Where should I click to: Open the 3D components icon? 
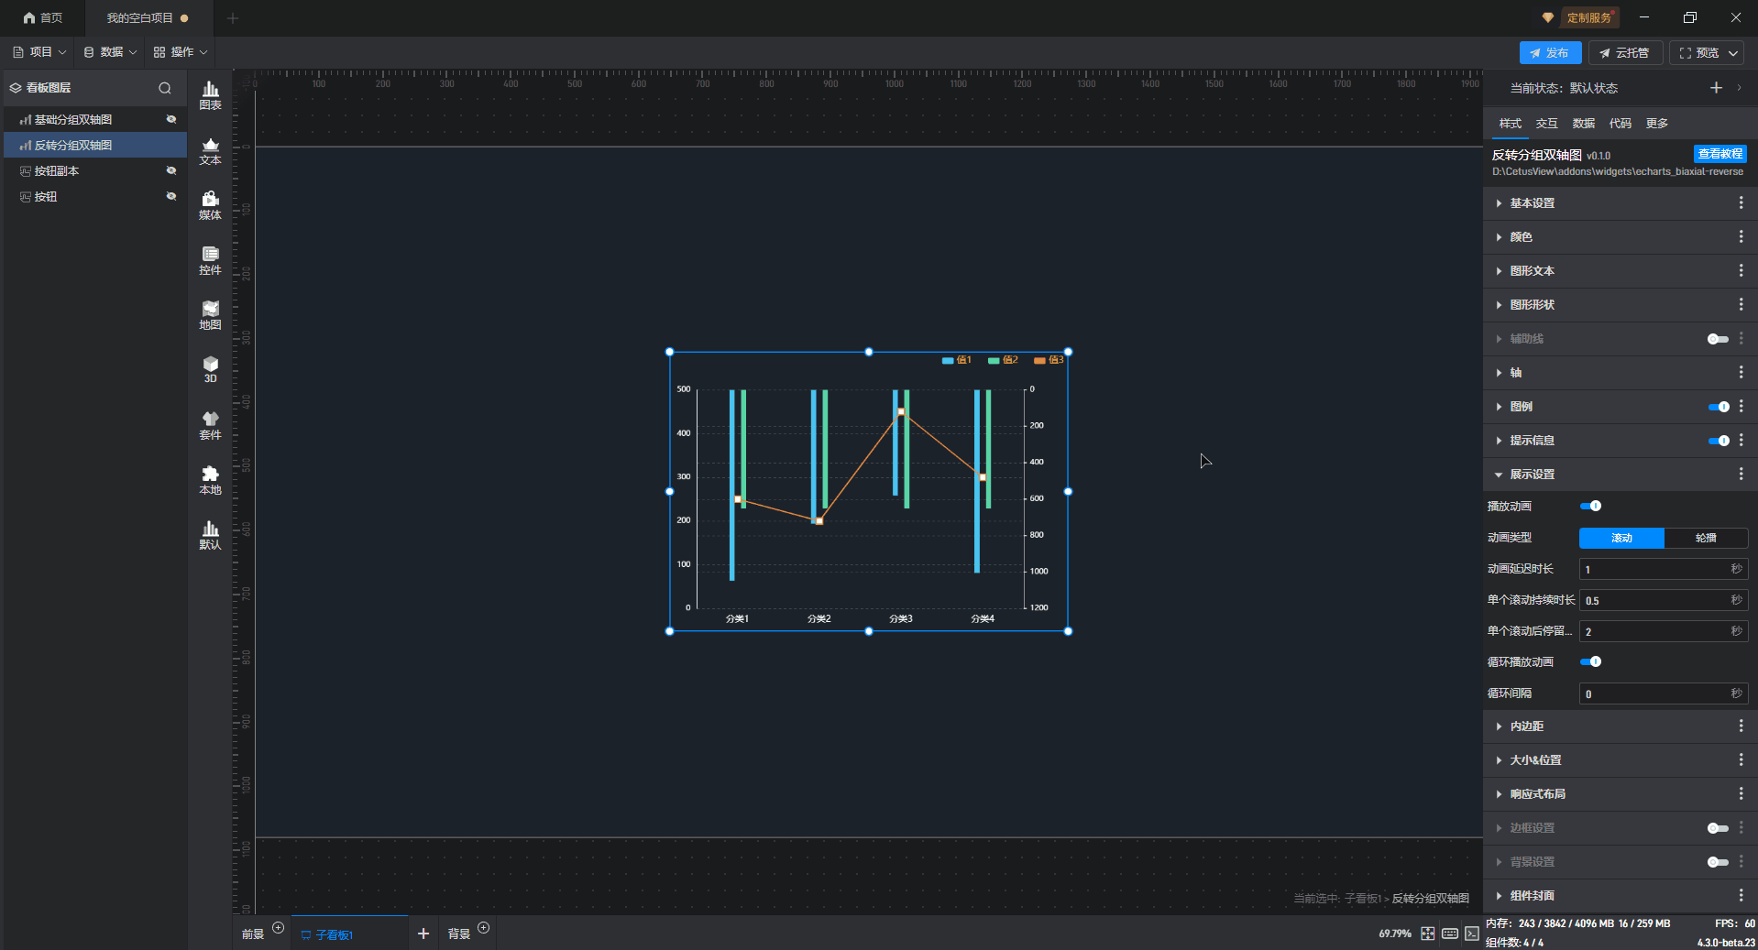pyautogui.click(x=210, y=369)
